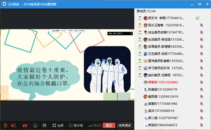211x130 pixels.
Task: Click the muted mic beside 常黎明
Action: coord(201,82)
